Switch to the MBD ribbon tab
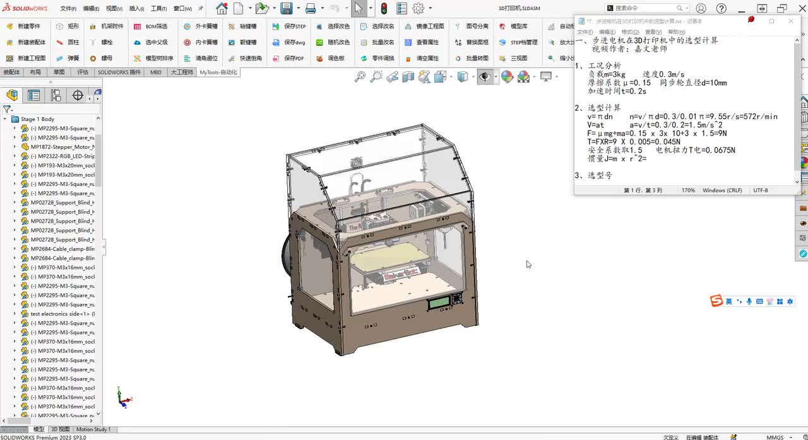This screenshot has height=440, width=808. point(155,72)
